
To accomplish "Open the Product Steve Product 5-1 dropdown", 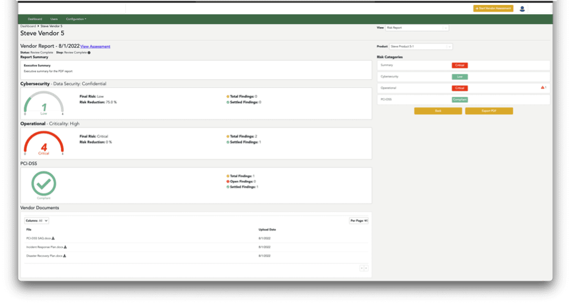I will click(x=421, y=47).
